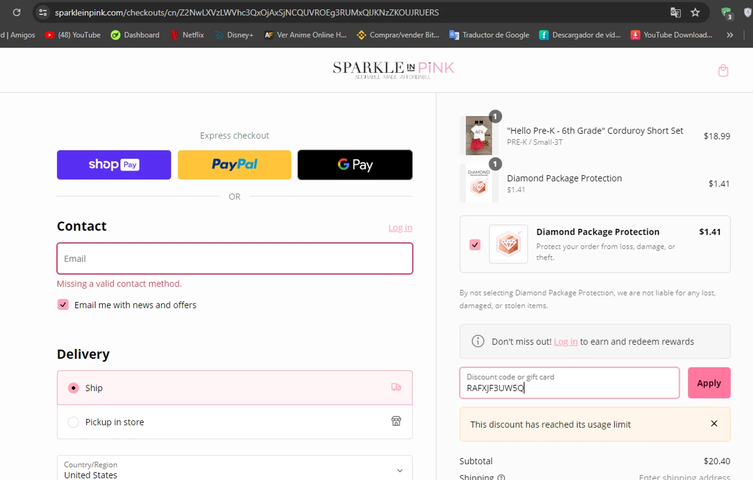Open the Dashboard bookmark
The height and width of the screenshot is (480, 753).
135,35
